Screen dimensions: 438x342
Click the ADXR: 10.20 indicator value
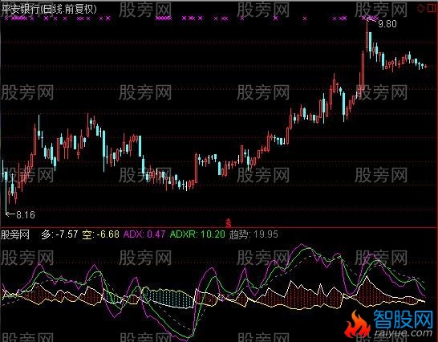pyautogui.click(x=197, y=234)
